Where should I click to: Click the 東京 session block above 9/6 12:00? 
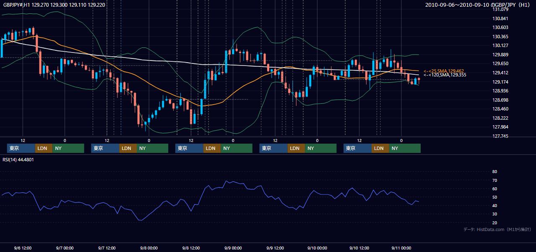click(21, 148)
